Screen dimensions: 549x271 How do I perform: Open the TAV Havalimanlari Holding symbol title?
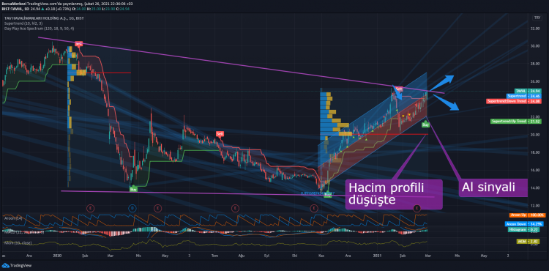pyautogui.click(x=44, y=18)
